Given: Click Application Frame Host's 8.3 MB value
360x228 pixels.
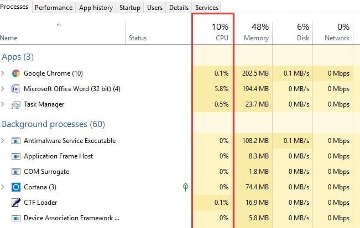Looking at the screenshot, I should [x=258, y=156].
